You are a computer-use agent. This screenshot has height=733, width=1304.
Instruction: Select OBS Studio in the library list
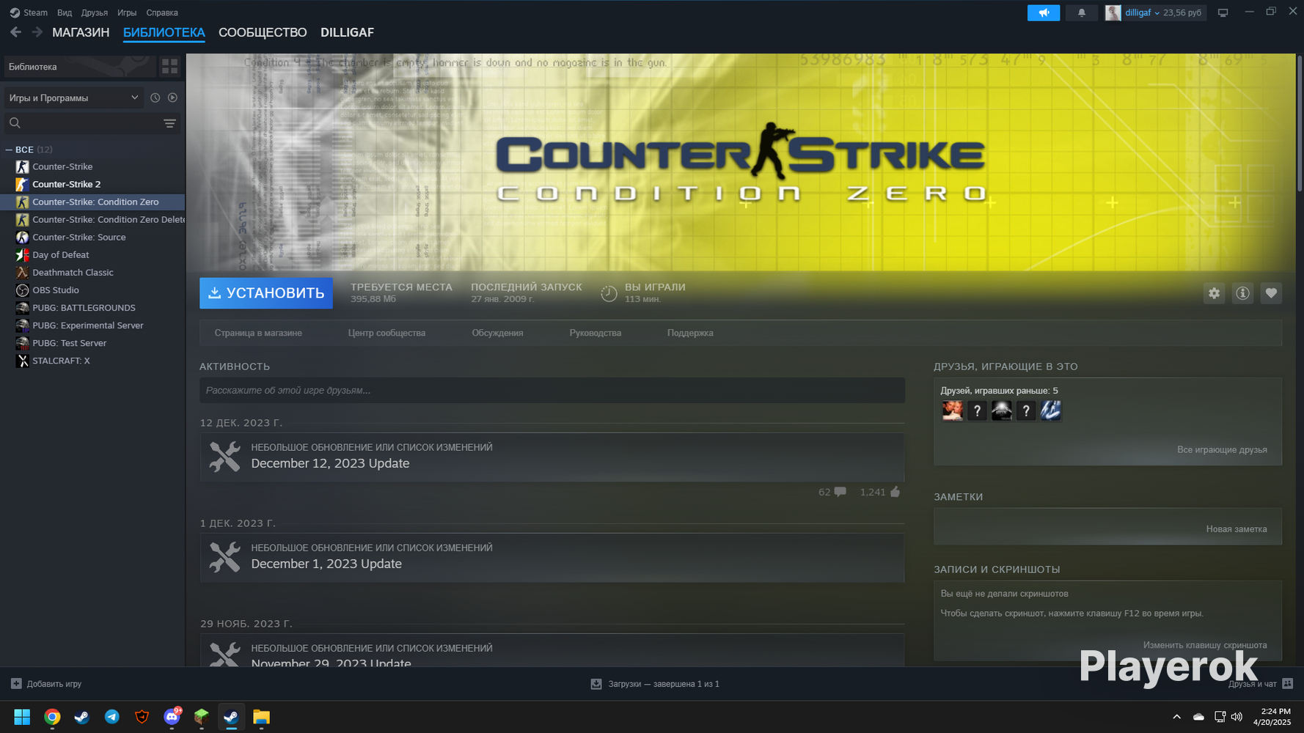[92, 290]
